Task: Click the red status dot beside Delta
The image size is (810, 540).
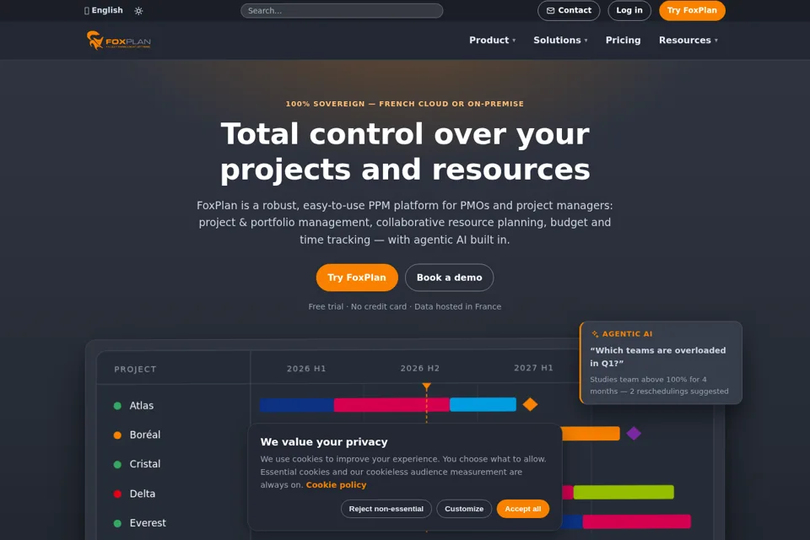Action: (x=117, y=494)
